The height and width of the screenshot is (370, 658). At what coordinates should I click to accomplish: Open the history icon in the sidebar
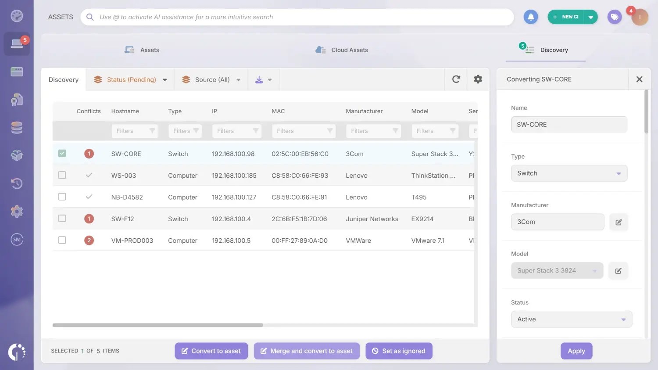click(17, 183)
